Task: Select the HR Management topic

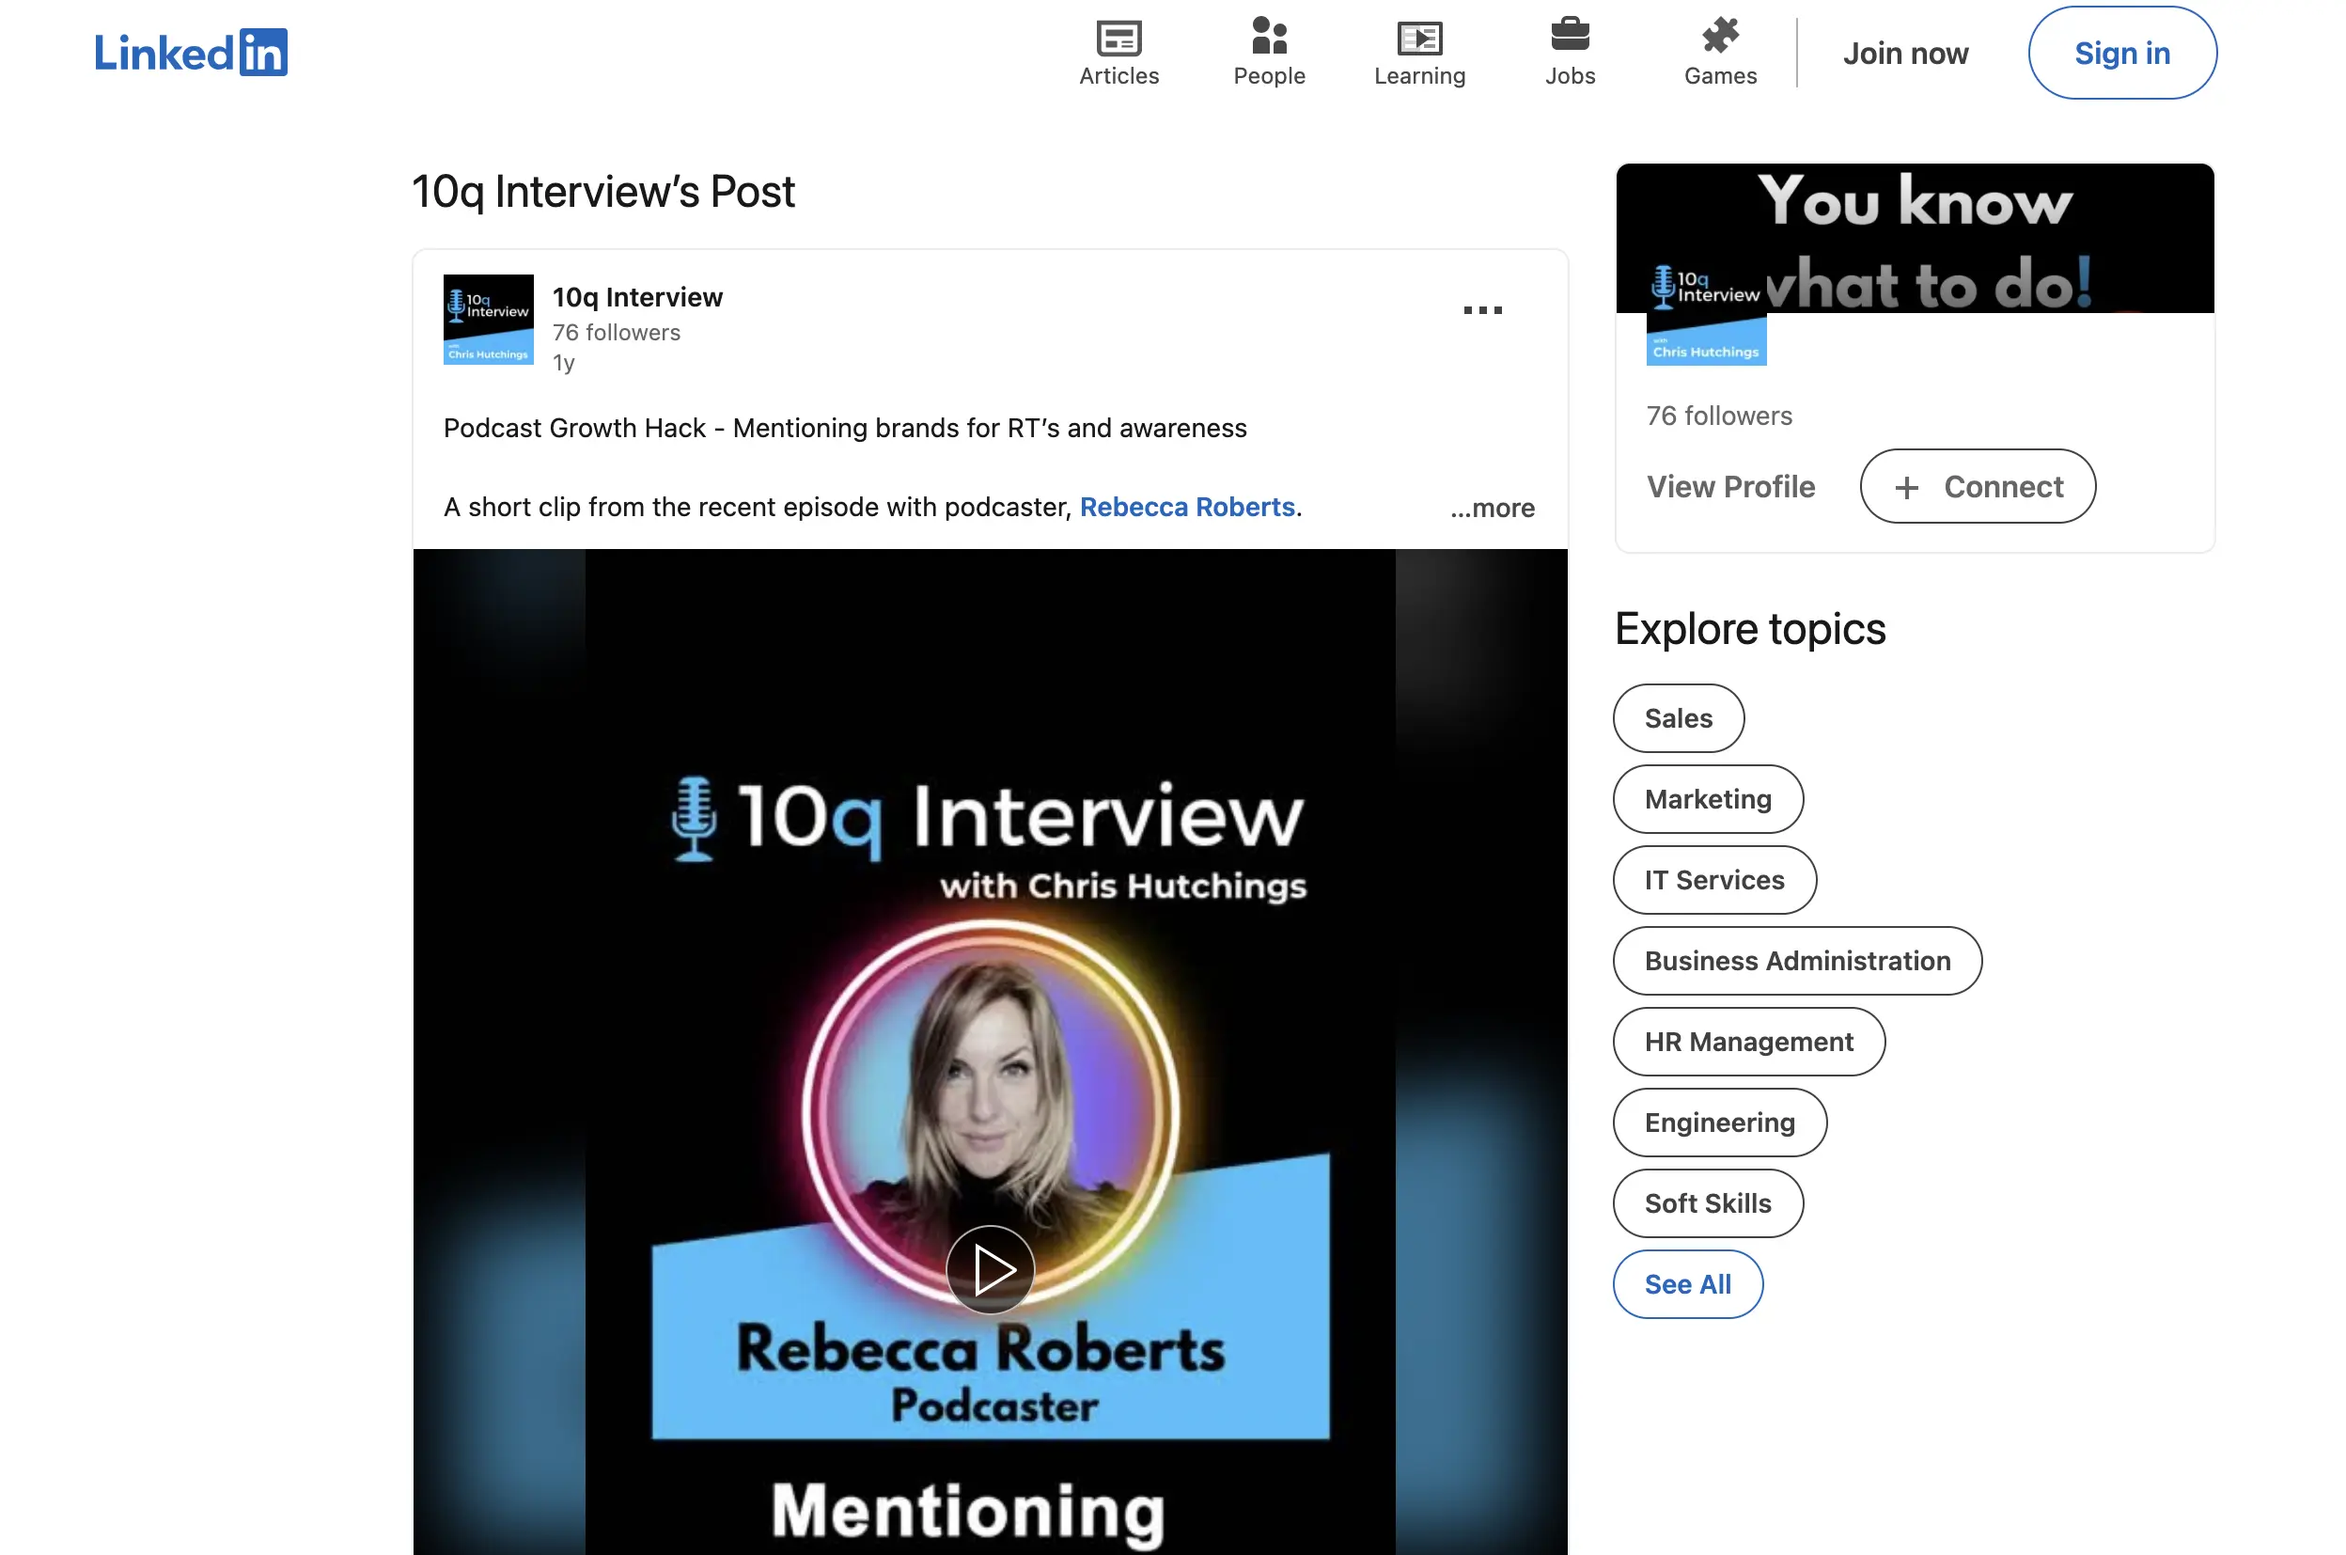Action: click(1748, 1042)
